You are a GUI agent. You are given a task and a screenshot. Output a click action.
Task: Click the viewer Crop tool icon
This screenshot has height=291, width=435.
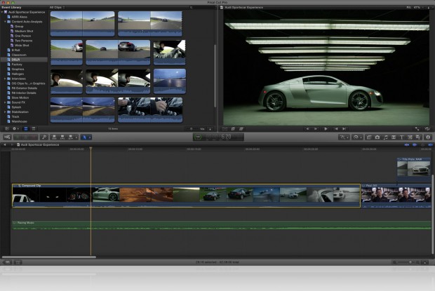[233, 129]
